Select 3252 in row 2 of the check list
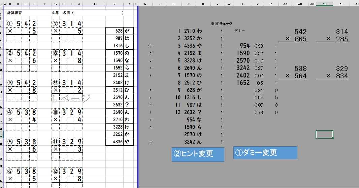 (x=190, y=38)
